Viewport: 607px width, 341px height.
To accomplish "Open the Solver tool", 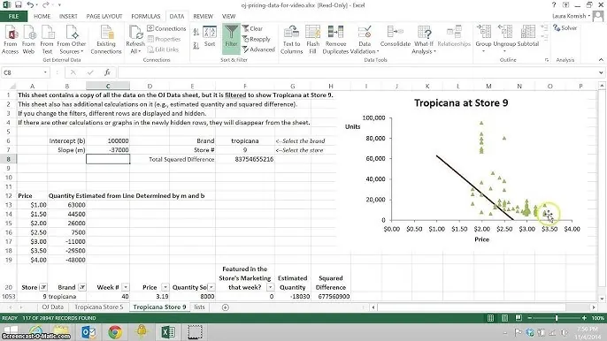I will point(565,28).
